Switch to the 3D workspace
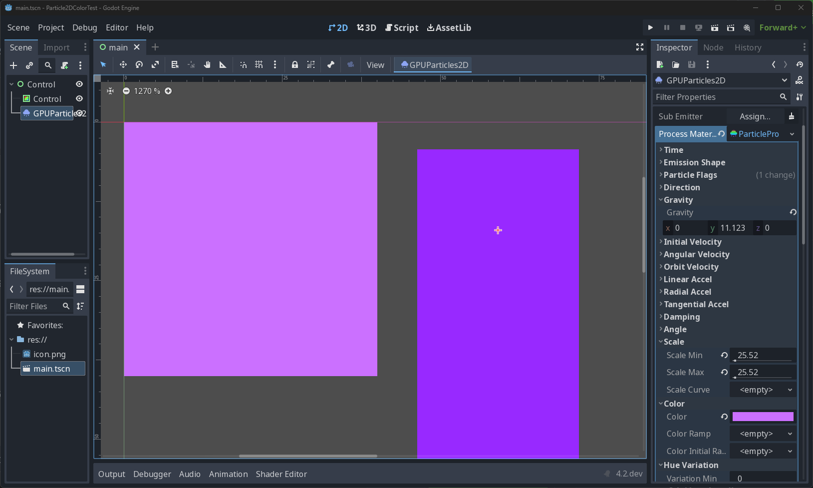813x488 pixels. pyautogui.click(x=367, y=27)
